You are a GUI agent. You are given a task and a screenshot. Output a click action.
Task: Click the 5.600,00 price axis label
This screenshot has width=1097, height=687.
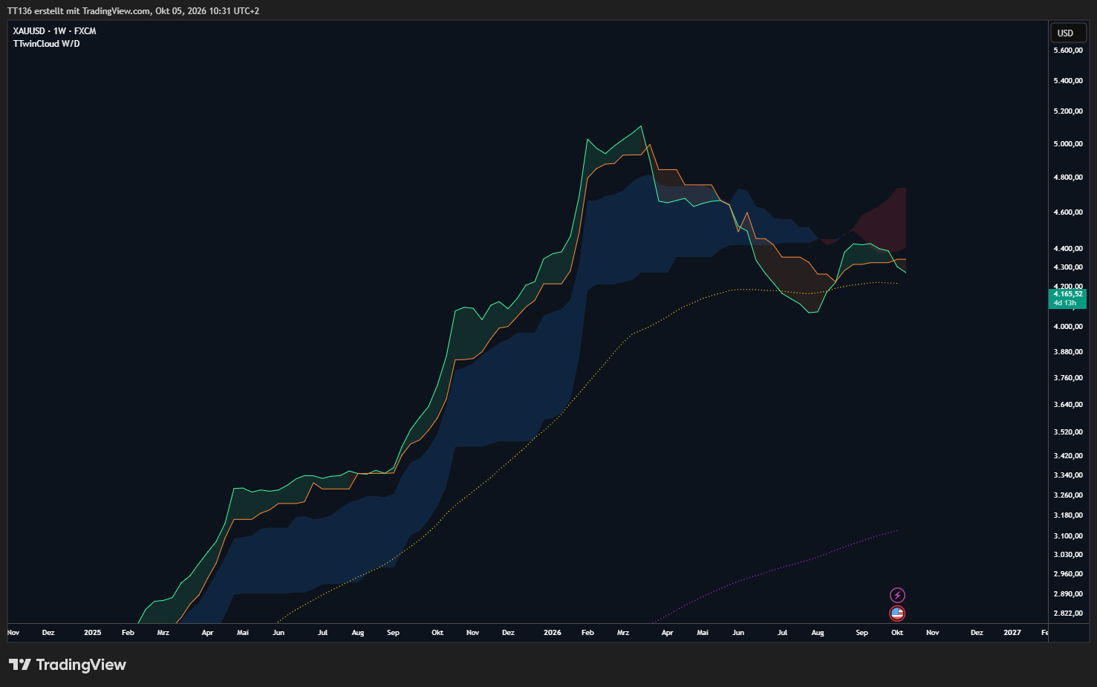(1068, 51)
